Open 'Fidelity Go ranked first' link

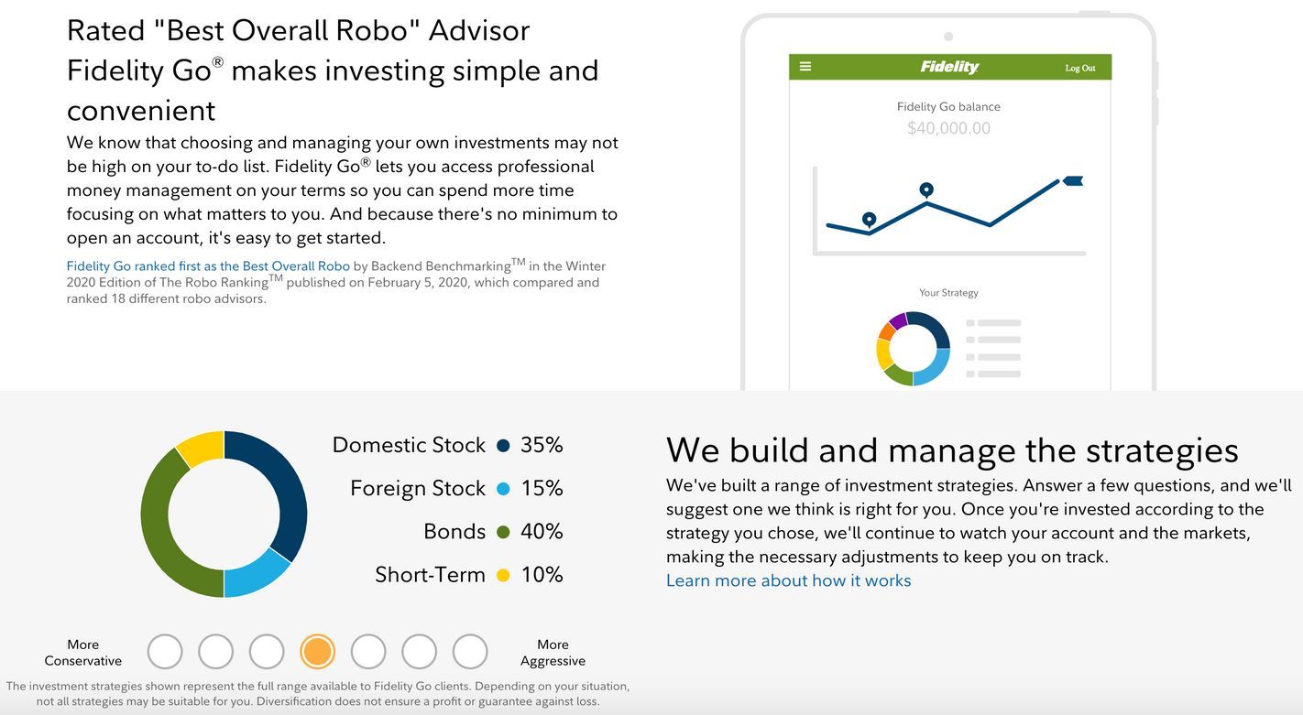click(208, 266)
